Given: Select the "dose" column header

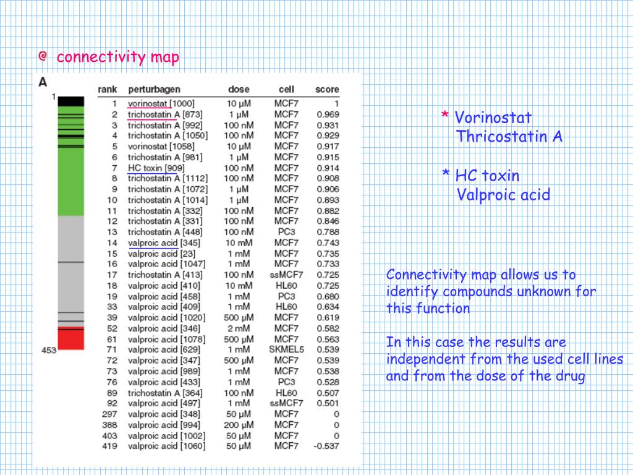Looking at the screenshot, I should (x=239, y=89).
